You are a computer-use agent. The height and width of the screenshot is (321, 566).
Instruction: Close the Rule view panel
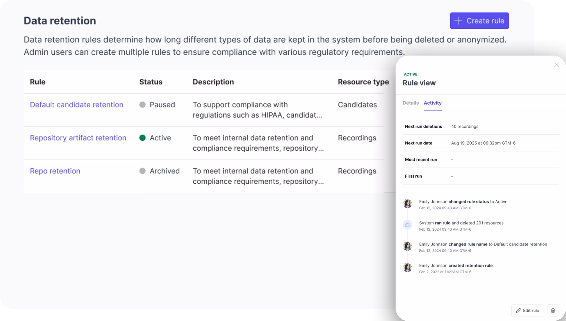[x=556, y=65]
